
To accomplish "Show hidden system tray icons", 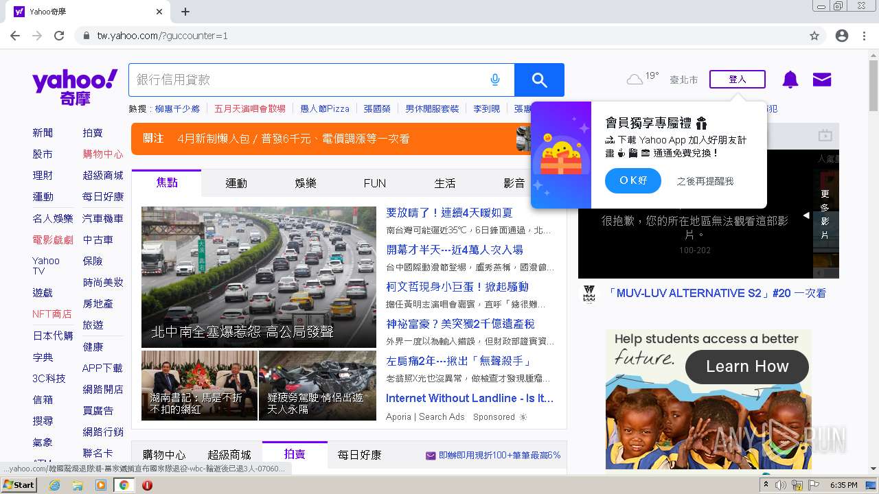I will 766,485.
